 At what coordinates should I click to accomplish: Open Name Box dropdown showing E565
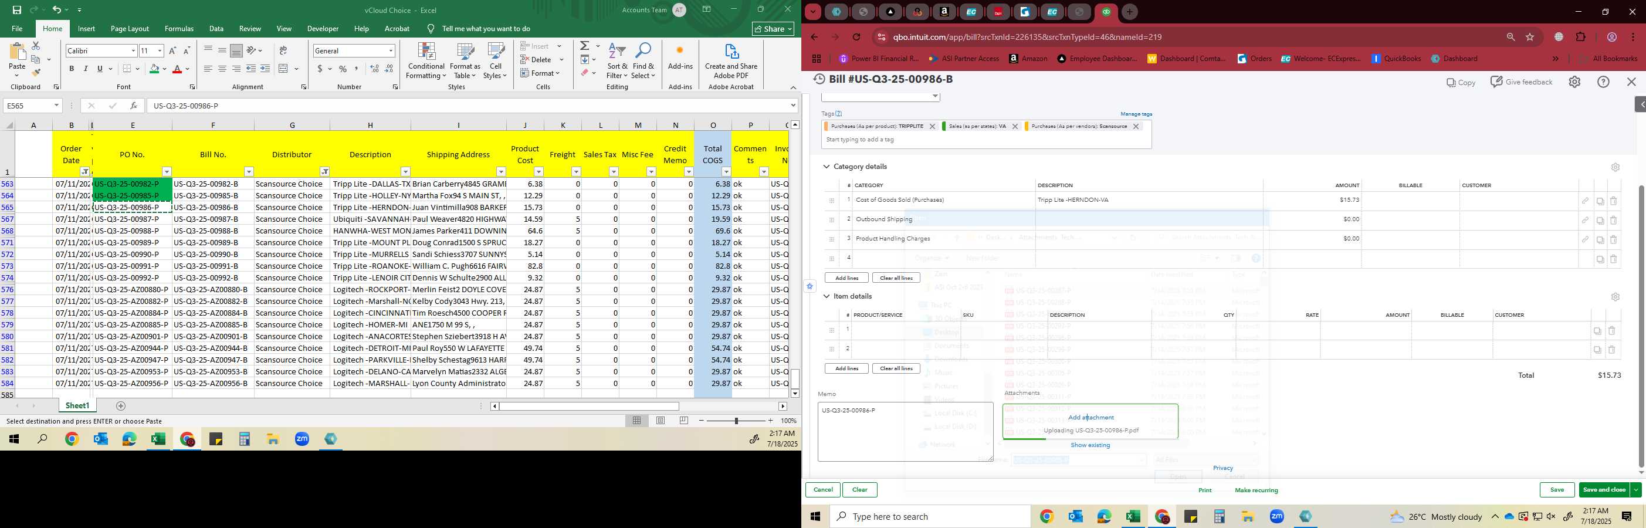coord(56,106)
